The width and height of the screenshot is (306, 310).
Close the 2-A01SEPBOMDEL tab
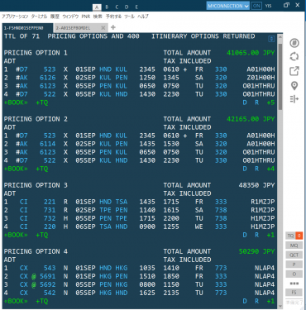(x=103, y=28)
